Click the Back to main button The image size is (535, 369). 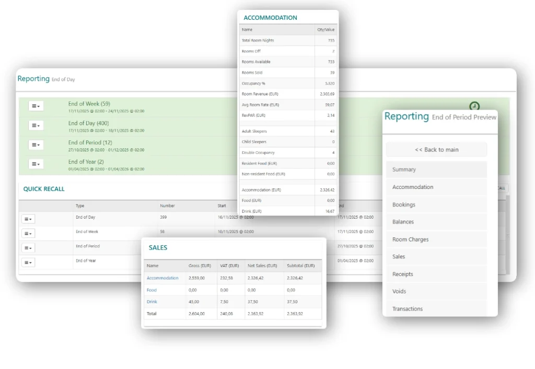click(436, 150)
